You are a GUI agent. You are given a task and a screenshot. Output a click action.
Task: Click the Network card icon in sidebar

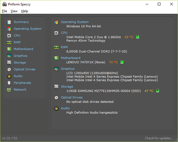pyautogui.click(x=9, y=90)
